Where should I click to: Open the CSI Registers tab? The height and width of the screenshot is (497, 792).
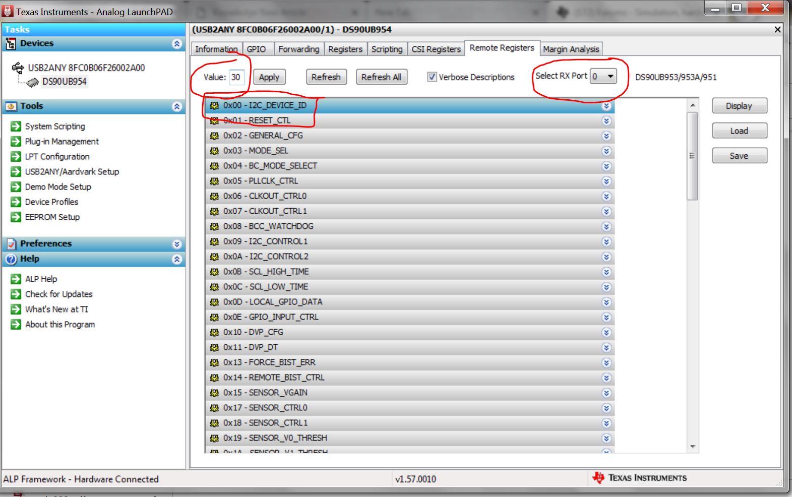(436, 49)
